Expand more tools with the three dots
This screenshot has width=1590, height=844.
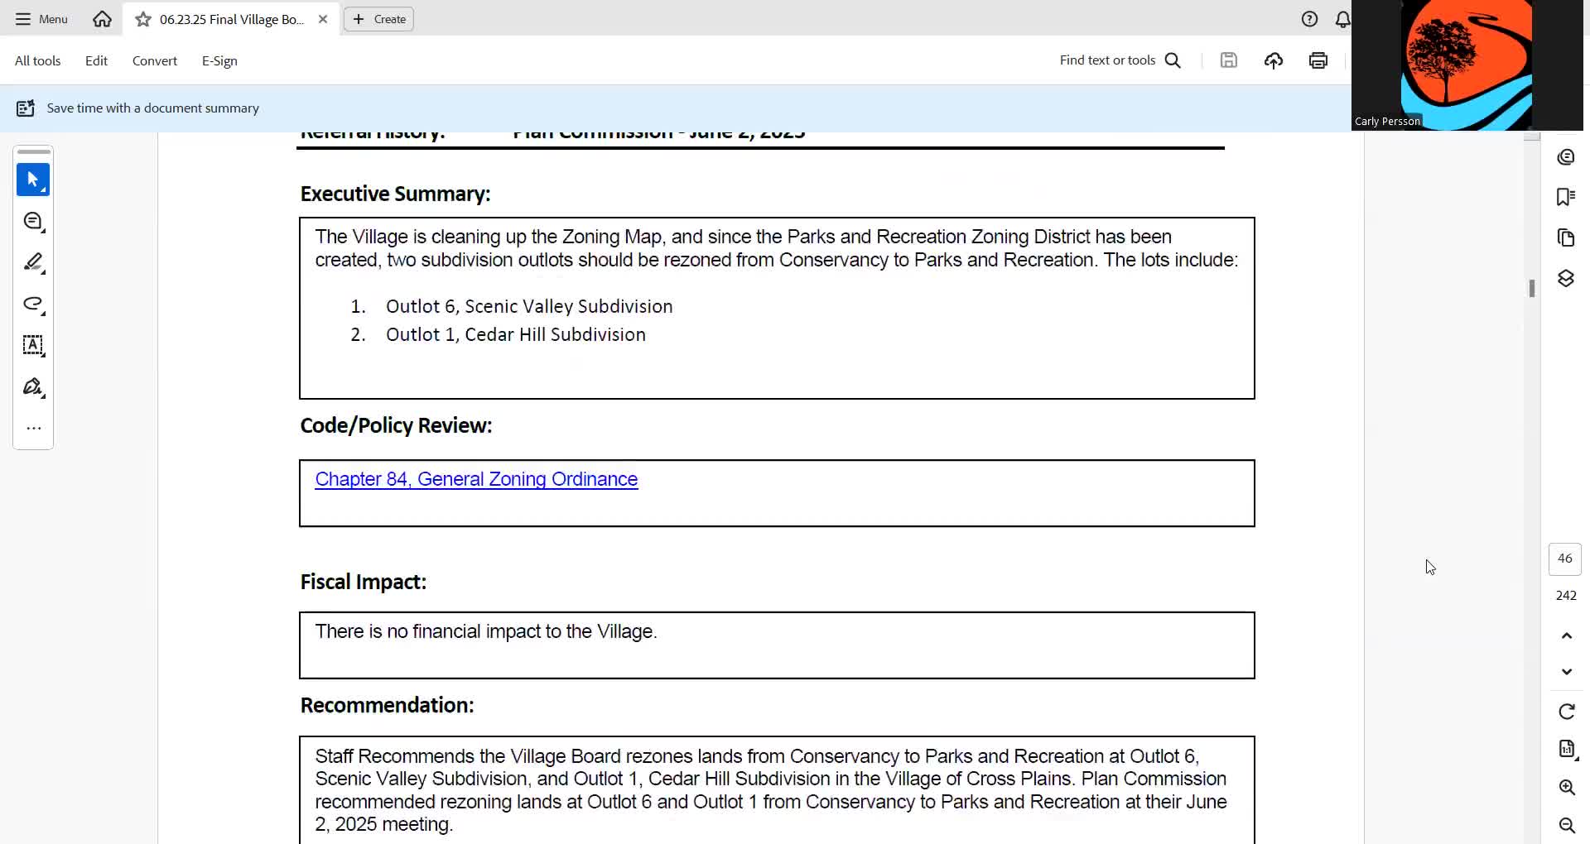pyautogui.click(x=33, y=429)
